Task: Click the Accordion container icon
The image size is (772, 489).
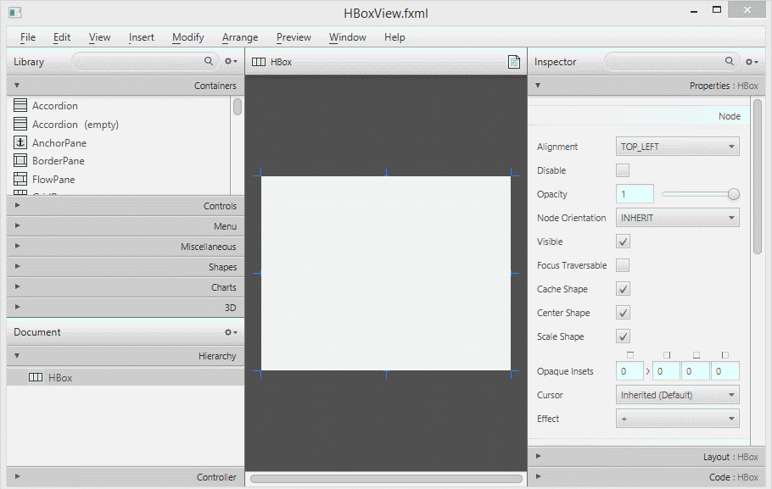Action: (x=20, y=105)
